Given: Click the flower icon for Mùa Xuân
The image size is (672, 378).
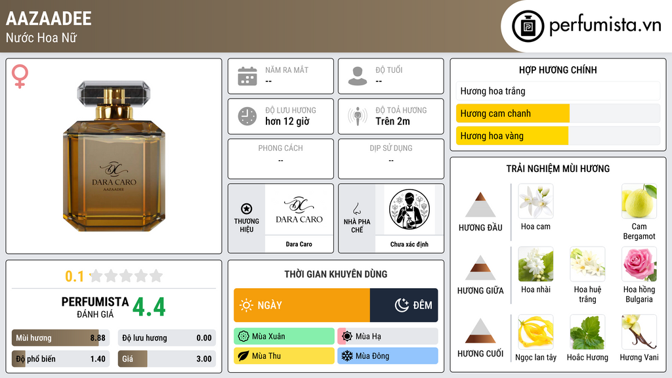Looking at the screenshot, I should [x=243, y=337].
